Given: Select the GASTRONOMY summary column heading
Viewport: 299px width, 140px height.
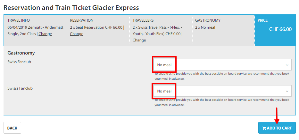Looking at the screenshot, I should point(208,20).
